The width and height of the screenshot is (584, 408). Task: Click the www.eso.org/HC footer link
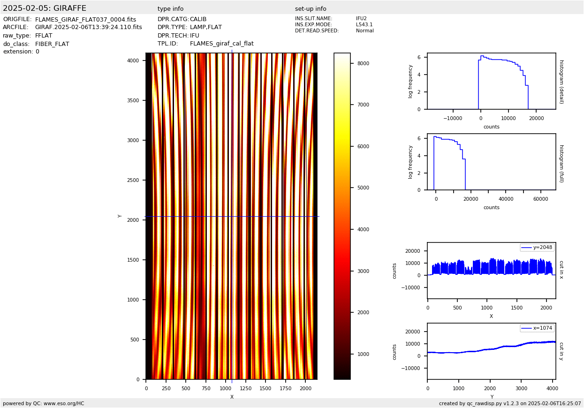tap(64, 403)
